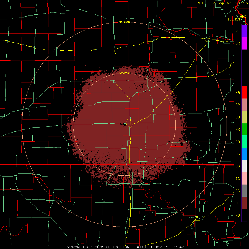Click the GR pink-brown legend swatch
This screenshot has height=249, width=249.
coord(244,105)
